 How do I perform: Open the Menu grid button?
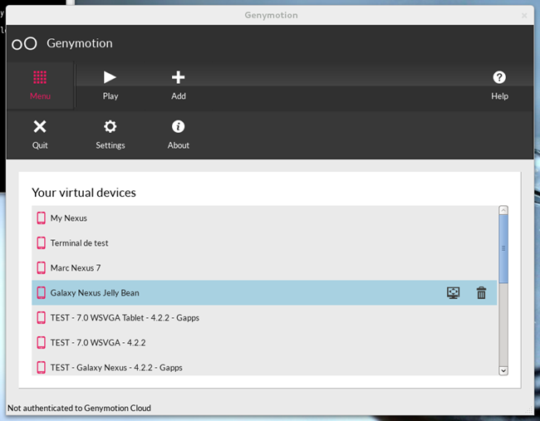(x=40, y=85)
